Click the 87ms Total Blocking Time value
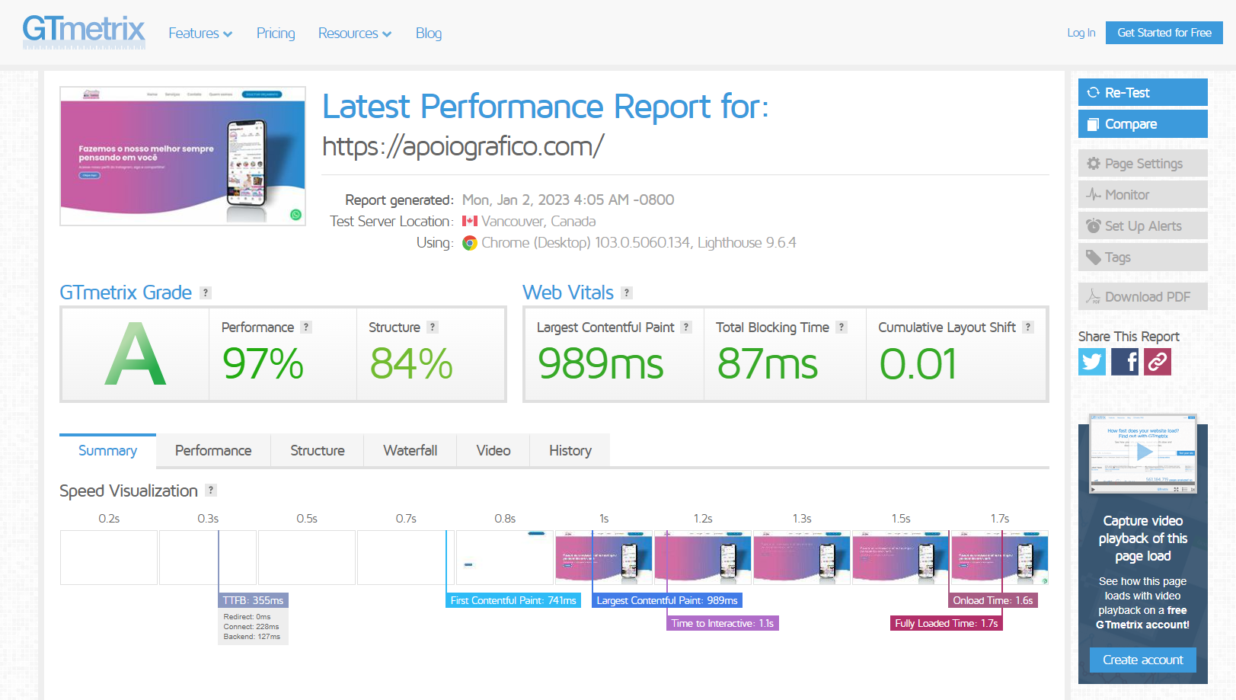This screenshot has width=1236, height=700. tap(768, 363)
